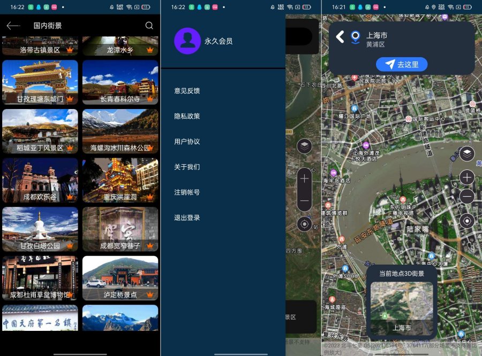Tap the 去这里 navigation button
This screenshot has height=356, width=482.
coord(402,65)
